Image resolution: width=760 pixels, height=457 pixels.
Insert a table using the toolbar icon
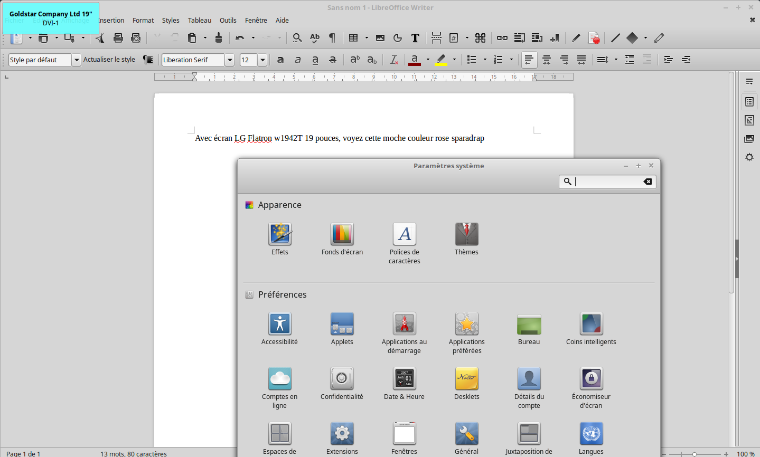coord(353,38)
